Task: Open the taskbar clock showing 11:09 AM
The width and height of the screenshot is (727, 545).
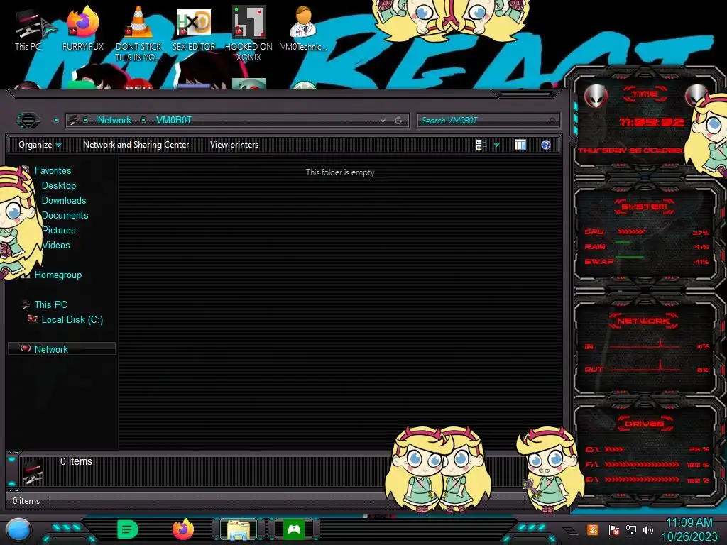Action: click(689, 529)
